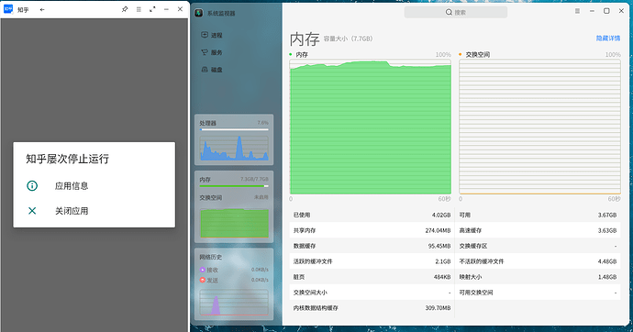Click the 应用信息 info icon

[x=32, y=185]
